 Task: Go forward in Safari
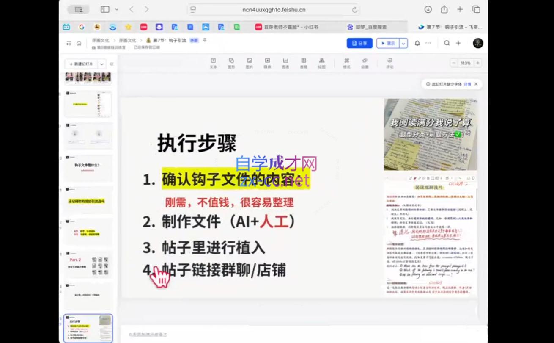[146, 9]
